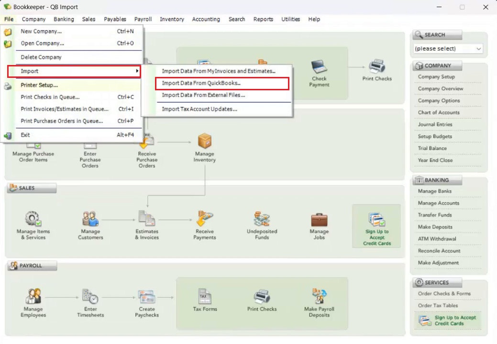Click the Exit door icon in File menu
497x344 pixels.
pos(8,135)
